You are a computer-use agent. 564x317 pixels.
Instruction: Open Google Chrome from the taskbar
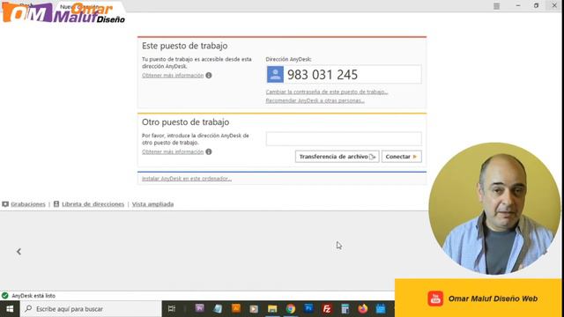pyautogui.click(x=291, y=309)
